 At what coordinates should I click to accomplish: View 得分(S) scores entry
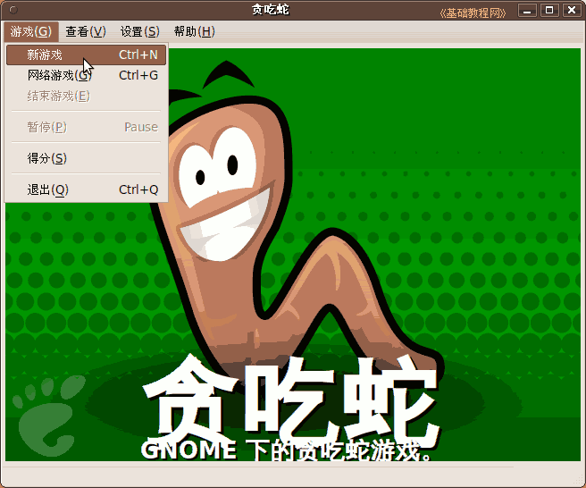coord(86,158)
